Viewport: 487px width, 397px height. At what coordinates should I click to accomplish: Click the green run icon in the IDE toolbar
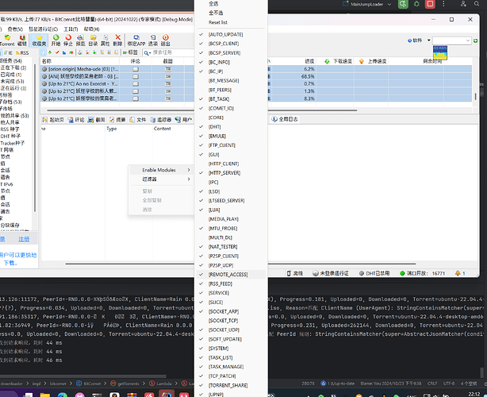(x=403, y=4)
